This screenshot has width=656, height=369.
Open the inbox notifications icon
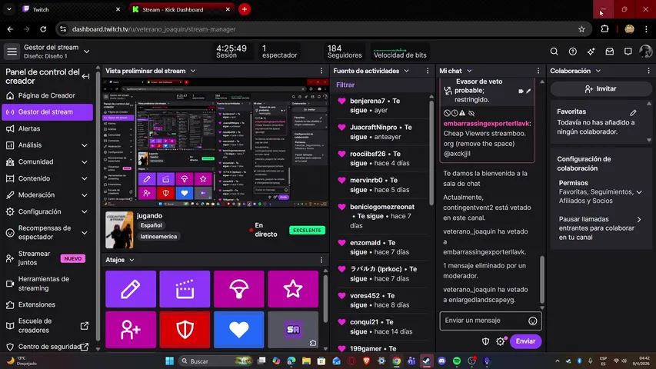pyautogui.click(x=610, y=52)
